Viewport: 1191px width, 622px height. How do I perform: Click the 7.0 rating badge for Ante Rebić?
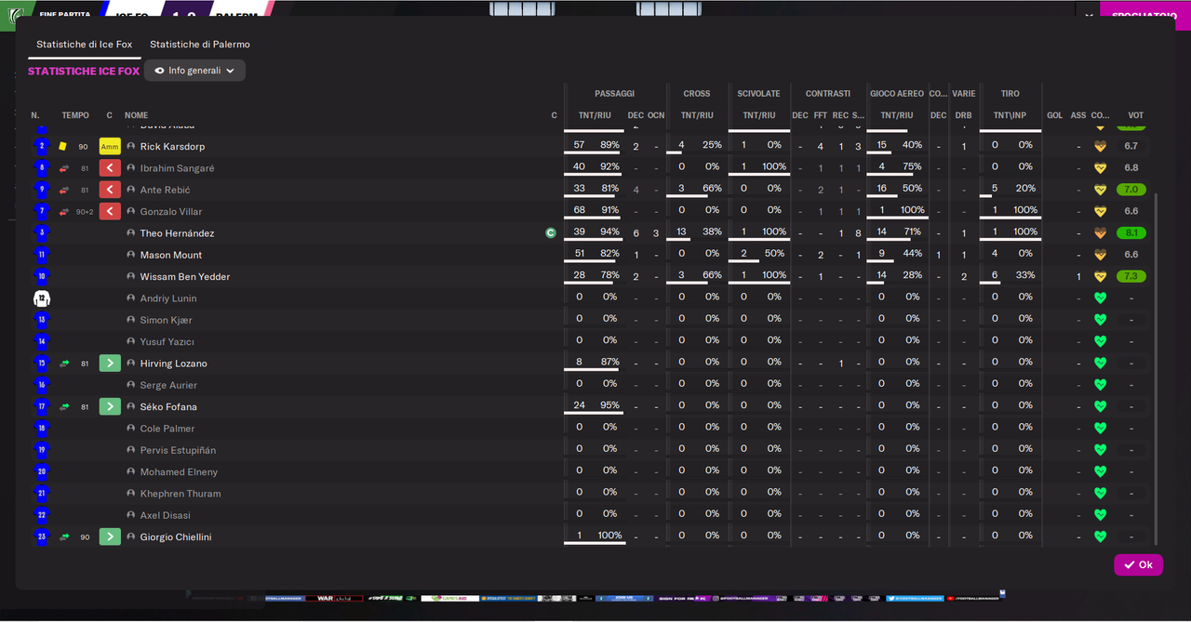click(x=1131, y=190)
